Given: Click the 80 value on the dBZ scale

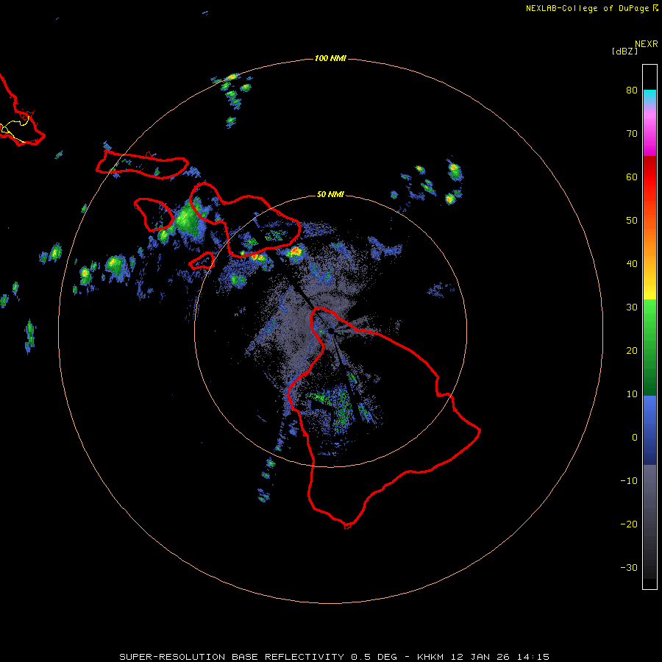Looking at the screenshot, I should click(x=632, y=90).
